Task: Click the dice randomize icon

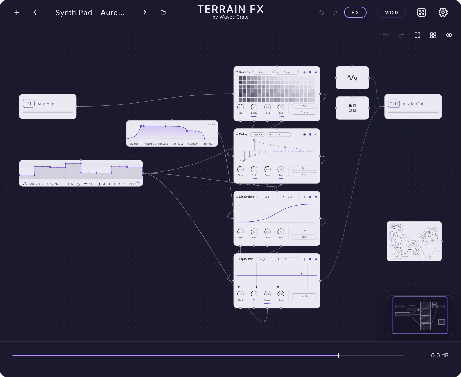Action: point(422,12)
